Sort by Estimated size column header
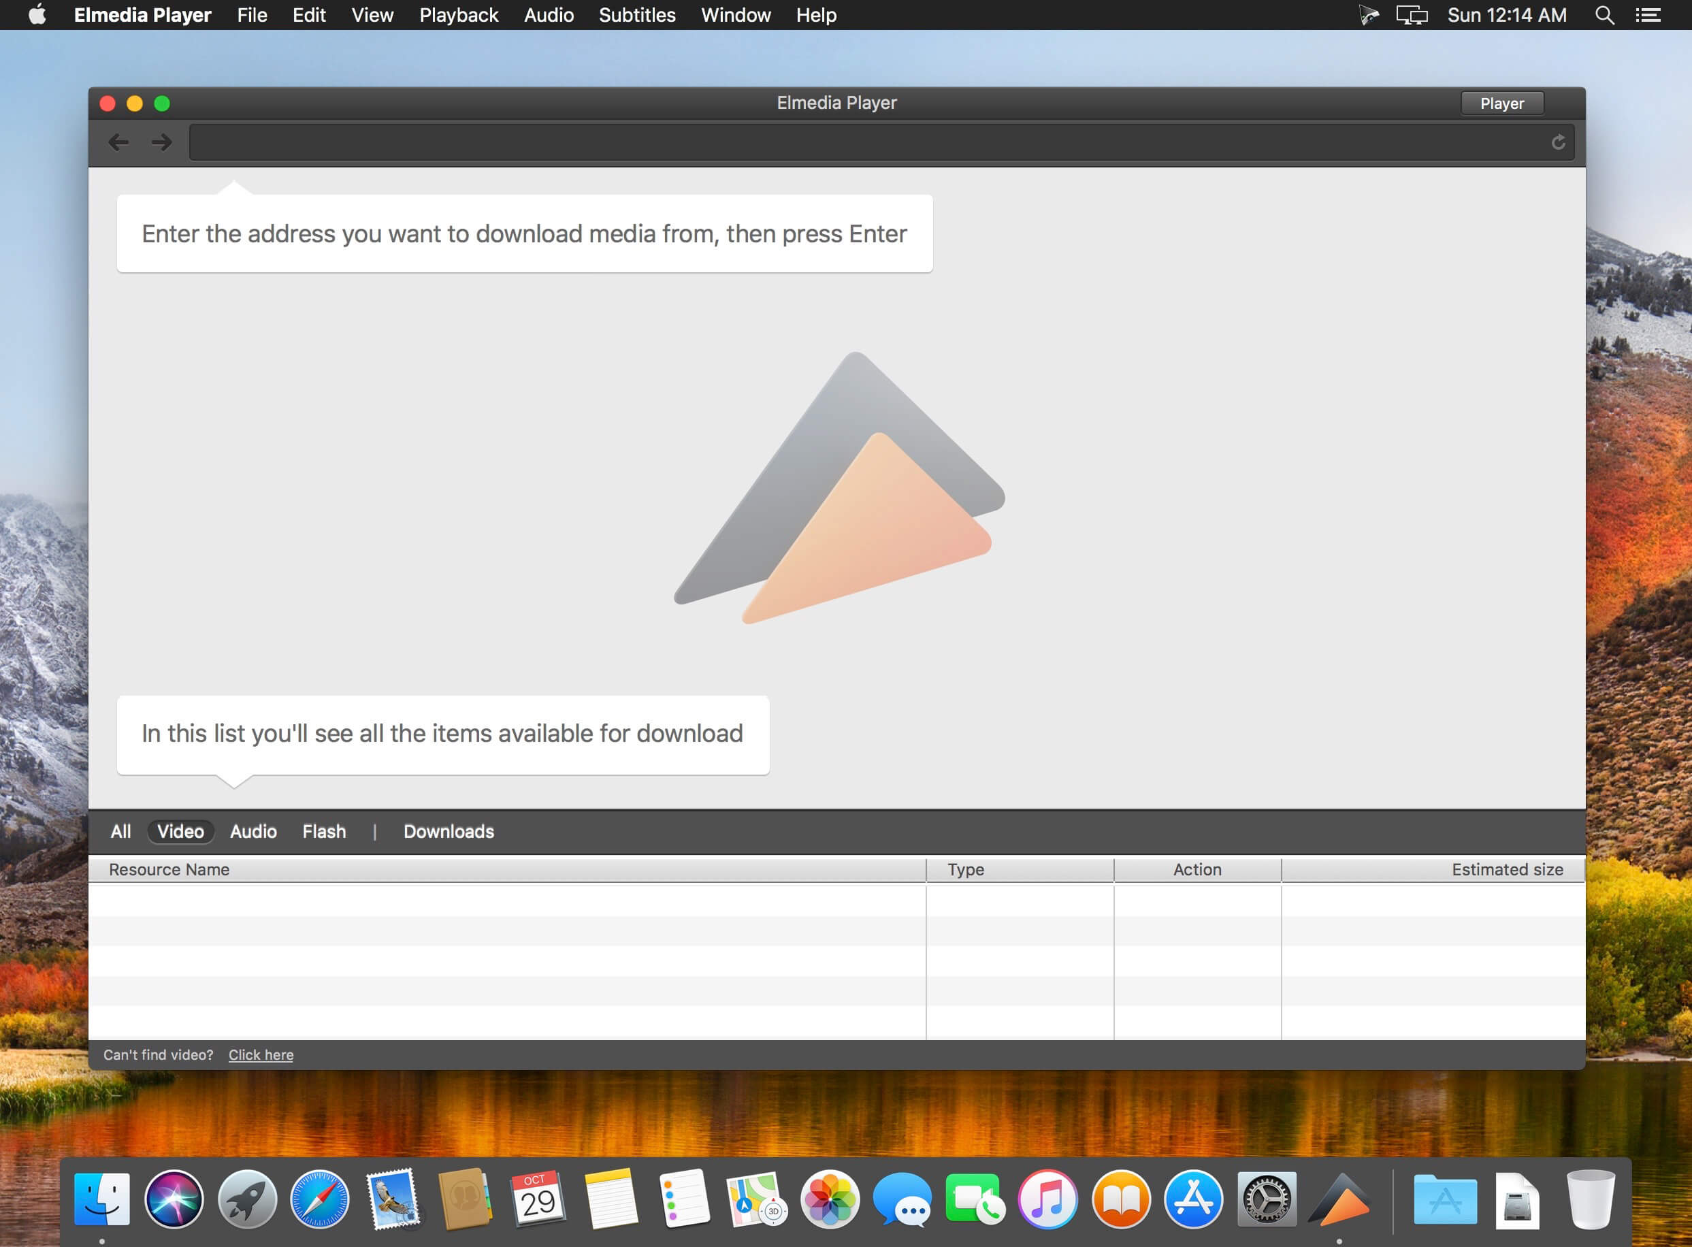Screen dimensions: 1692x1247 (x=1506, y=870)
